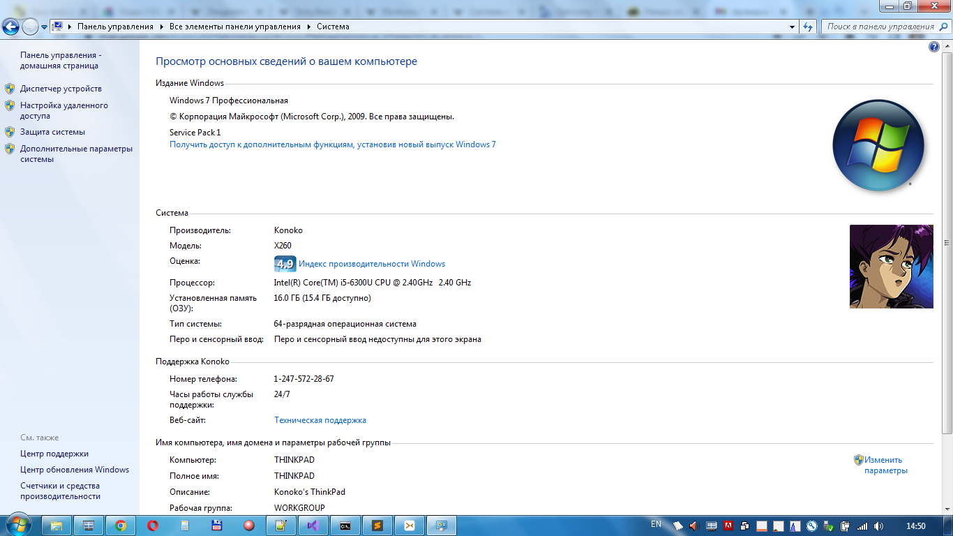Click the orange-arrows app on the taskbar
This screenshot has height=536, width=953.
point(410,526)
